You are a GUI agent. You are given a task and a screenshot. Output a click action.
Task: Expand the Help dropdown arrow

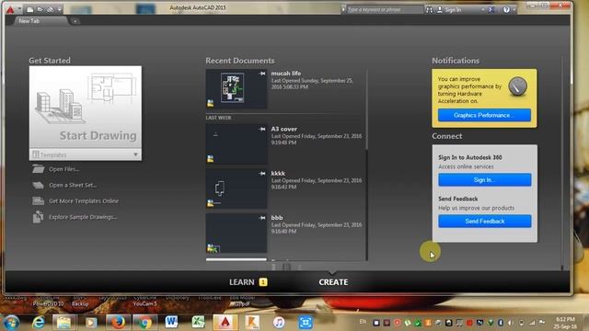514,10
